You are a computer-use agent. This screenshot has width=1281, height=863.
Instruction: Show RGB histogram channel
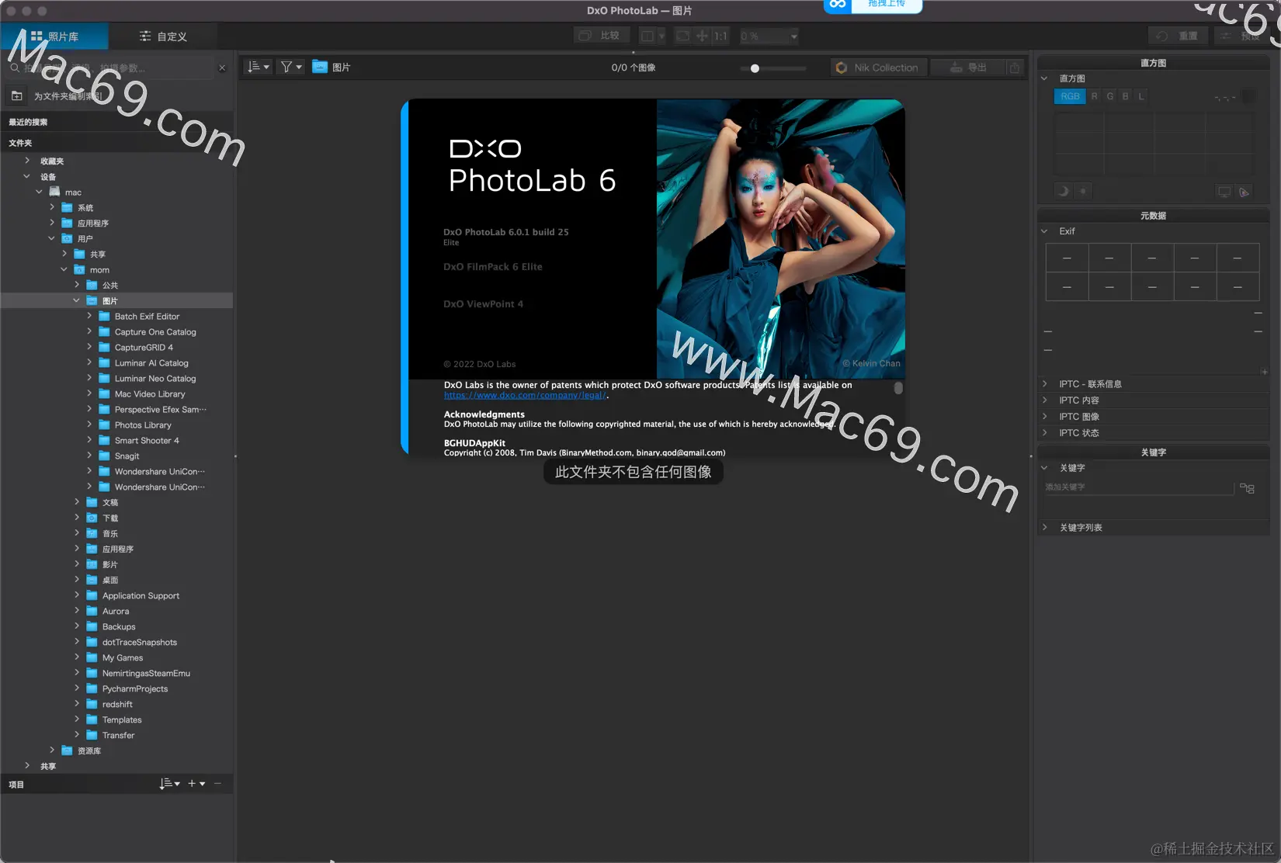click(1070, 96)
